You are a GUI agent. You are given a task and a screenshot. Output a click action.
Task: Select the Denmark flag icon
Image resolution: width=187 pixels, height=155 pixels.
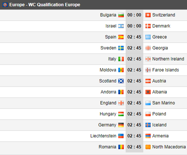[148, 26]
